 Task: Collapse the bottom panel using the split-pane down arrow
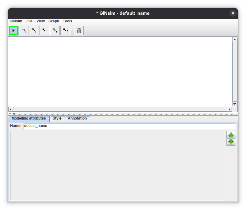click(x=14, y=114)
